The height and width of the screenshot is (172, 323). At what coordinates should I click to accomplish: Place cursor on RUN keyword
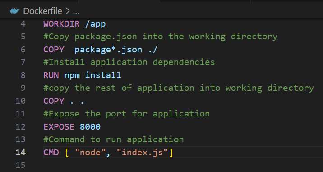point(51,75)
